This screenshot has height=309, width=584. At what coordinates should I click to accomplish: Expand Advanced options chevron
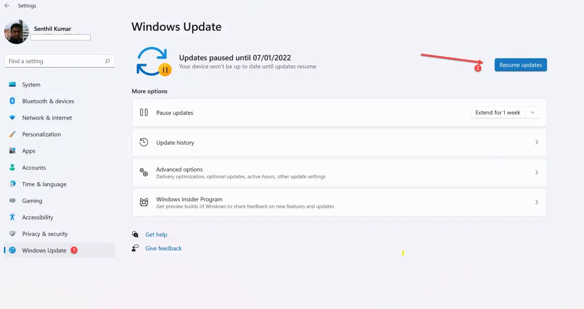coord(536,172)
